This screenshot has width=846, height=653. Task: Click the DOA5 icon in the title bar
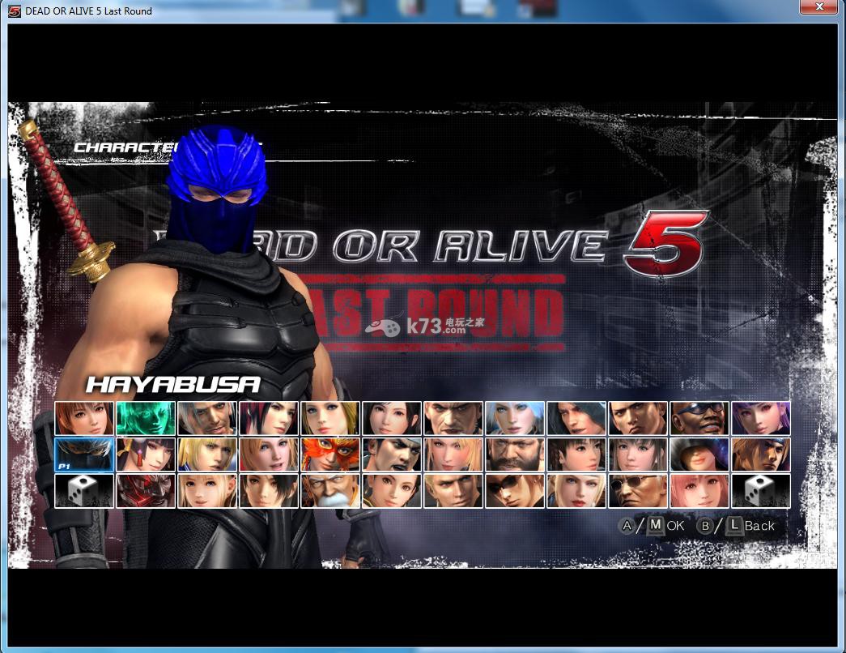(x=15, y=11)
